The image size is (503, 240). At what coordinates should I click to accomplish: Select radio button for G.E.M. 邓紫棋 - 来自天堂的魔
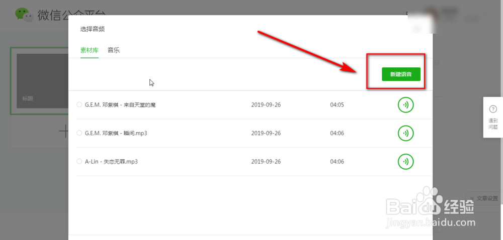(79, 104)
